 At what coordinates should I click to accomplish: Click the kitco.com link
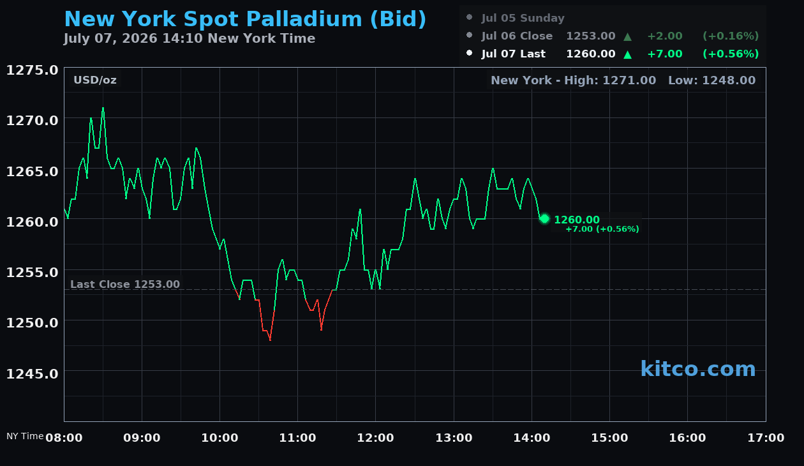tap(698, 369)
